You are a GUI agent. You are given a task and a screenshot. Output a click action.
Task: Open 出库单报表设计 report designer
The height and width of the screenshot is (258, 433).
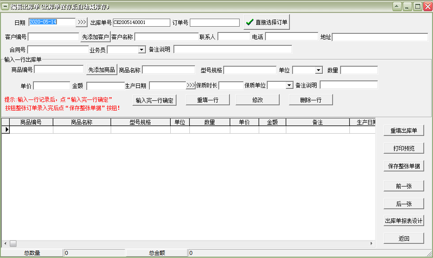[404, 221]
